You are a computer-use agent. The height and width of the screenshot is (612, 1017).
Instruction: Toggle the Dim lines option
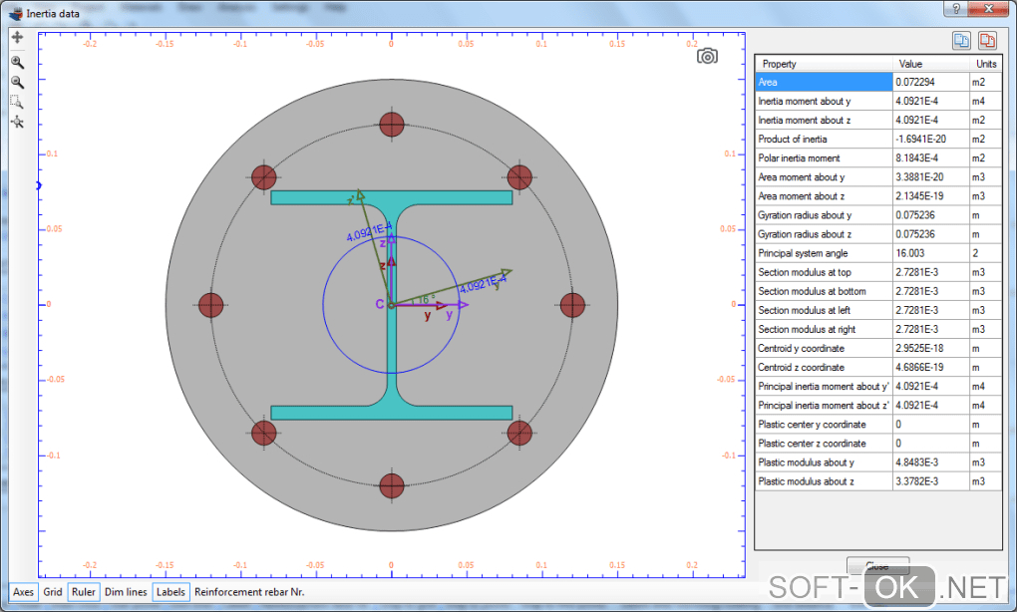pyautogui.click(x=126, y=592)
